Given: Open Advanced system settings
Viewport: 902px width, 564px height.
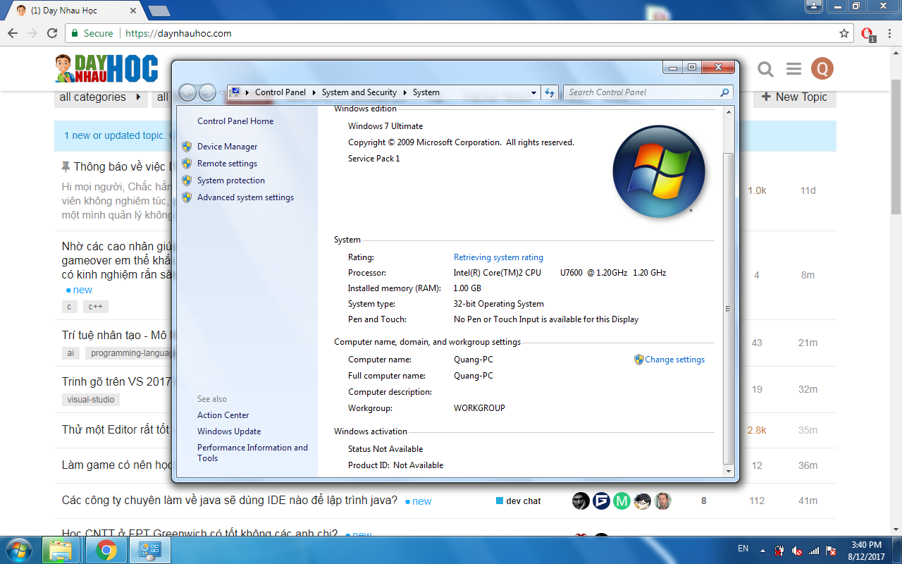Looking at the screenshot, I should pos(245,197).
